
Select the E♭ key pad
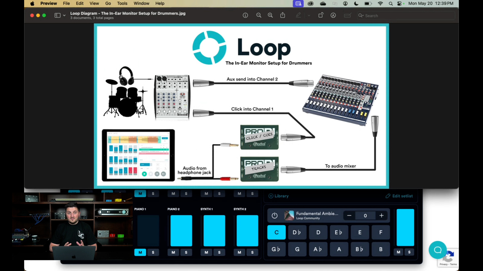[x=339, y=232]
